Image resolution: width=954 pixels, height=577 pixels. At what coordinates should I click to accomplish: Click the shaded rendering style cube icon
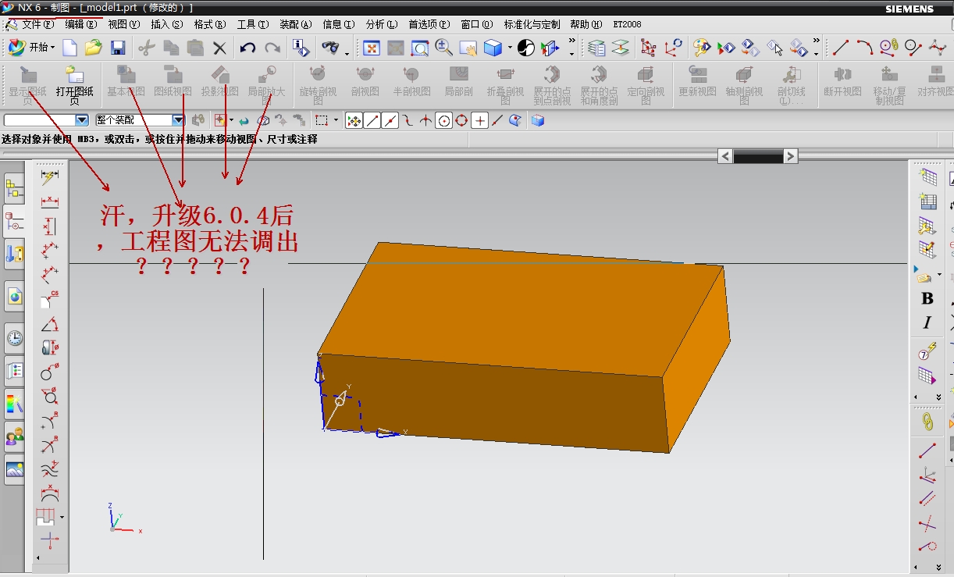click(493, 48)
